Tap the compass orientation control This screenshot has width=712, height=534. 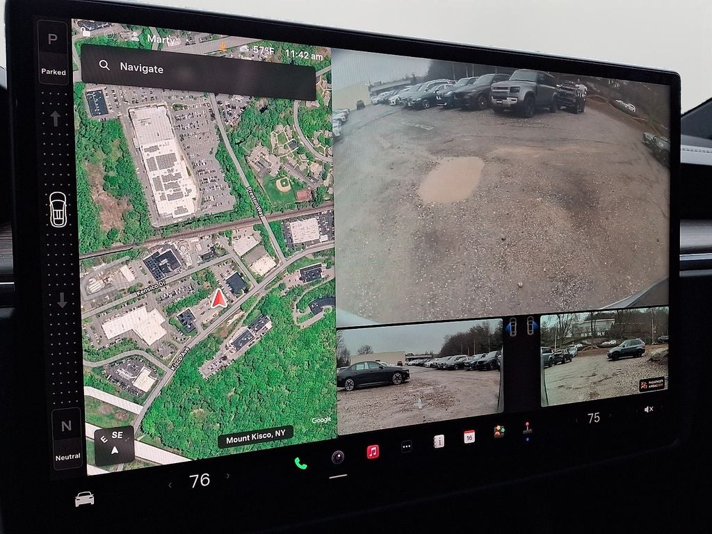[x=114, y=443]
